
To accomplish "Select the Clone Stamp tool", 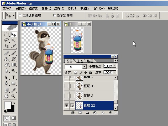I will click(x=7, y=59).
